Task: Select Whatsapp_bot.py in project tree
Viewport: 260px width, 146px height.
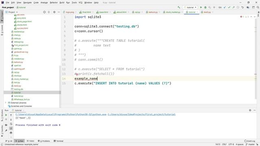Action: click(x=22, y=99)
